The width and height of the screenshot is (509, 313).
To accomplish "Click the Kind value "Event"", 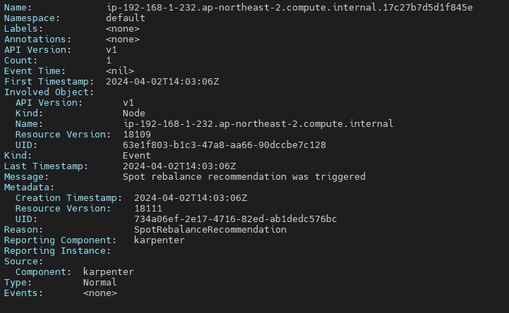I will (137, 155).
